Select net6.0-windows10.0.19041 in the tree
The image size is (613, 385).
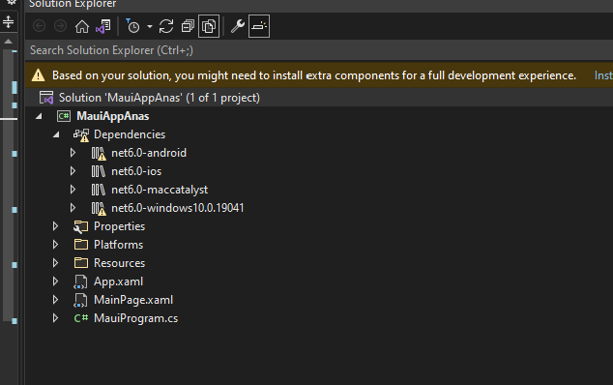[x=178, y=208]
